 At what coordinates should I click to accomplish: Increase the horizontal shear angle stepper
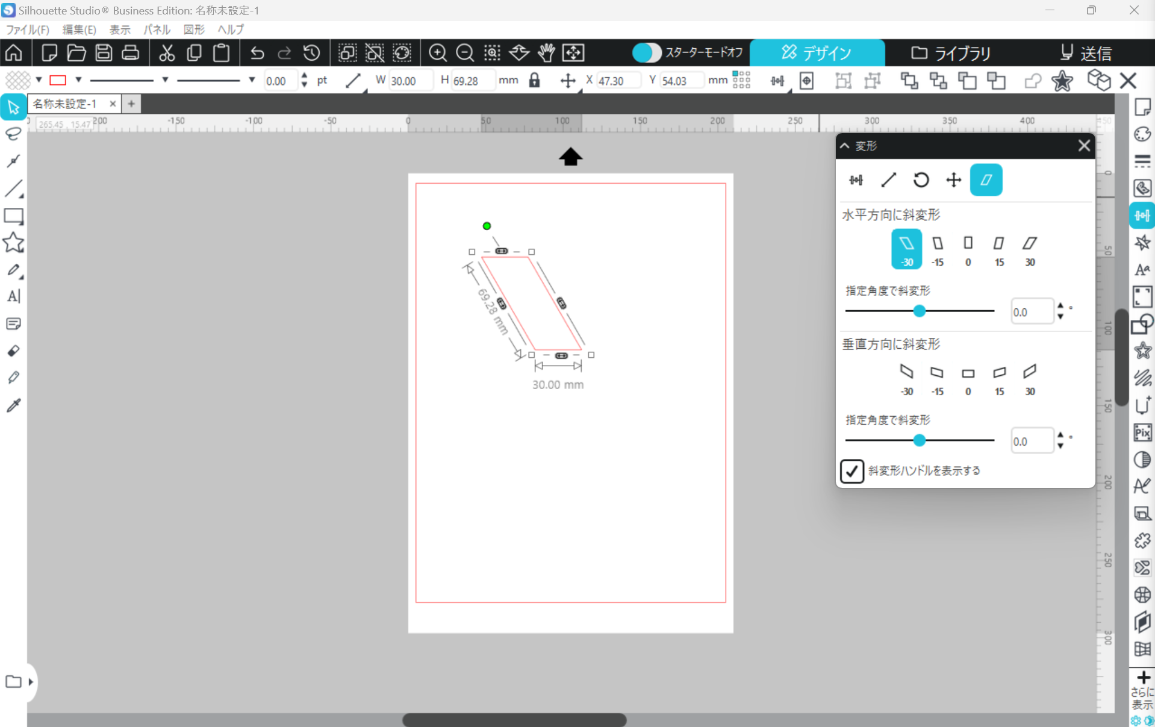point(1060,306)
